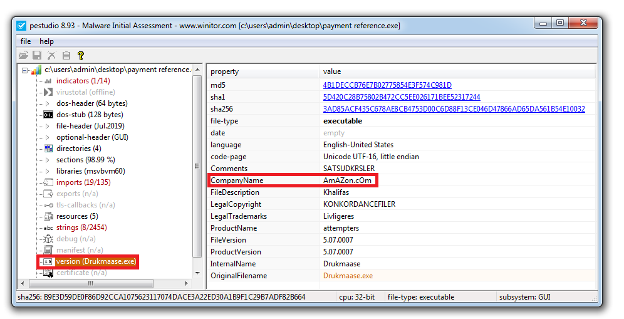Click the tree horizontal scrollbar left arrow
Viewport: 624px width, 319px height.
(x=23, y=283)
